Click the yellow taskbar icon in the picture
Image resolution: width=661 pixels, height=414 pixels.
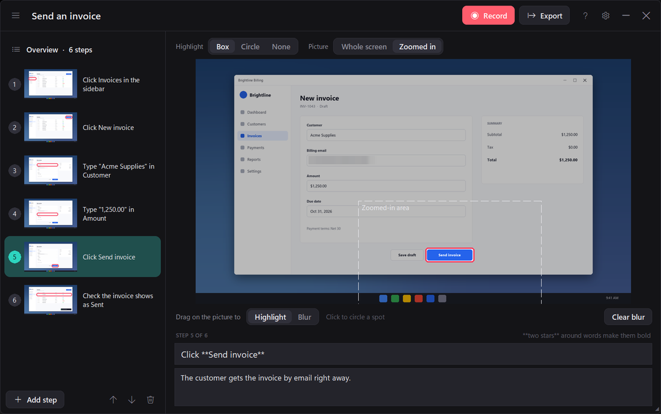pyautogui.click(x=407, y=299)
